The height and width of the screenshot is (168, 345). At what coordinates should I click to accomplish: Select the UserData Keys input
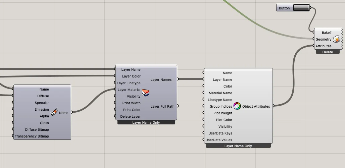220,133
